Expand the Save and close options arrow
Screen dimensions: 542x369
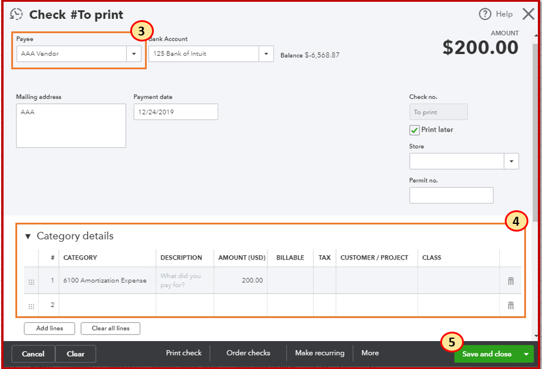526,354
